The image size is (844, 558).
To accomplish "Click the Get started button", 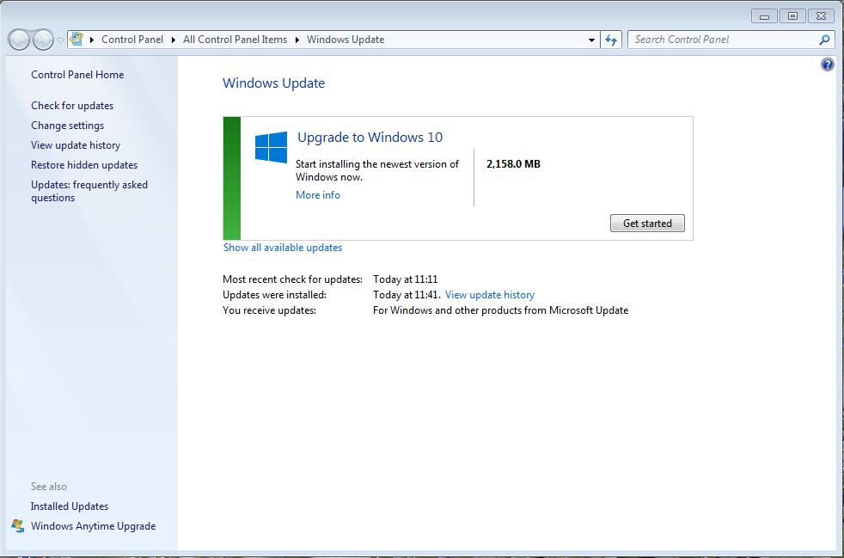I will coord(647,223).
